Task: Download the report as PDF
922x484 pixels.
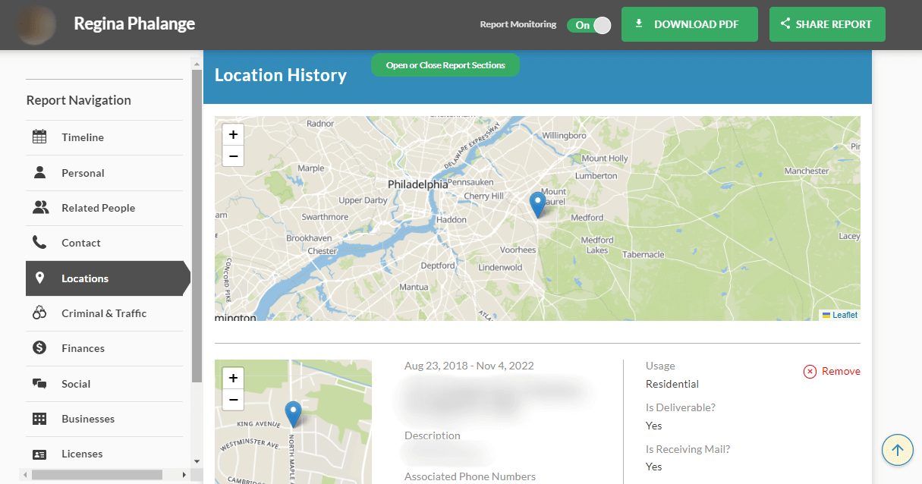Action: coord(689,24)
